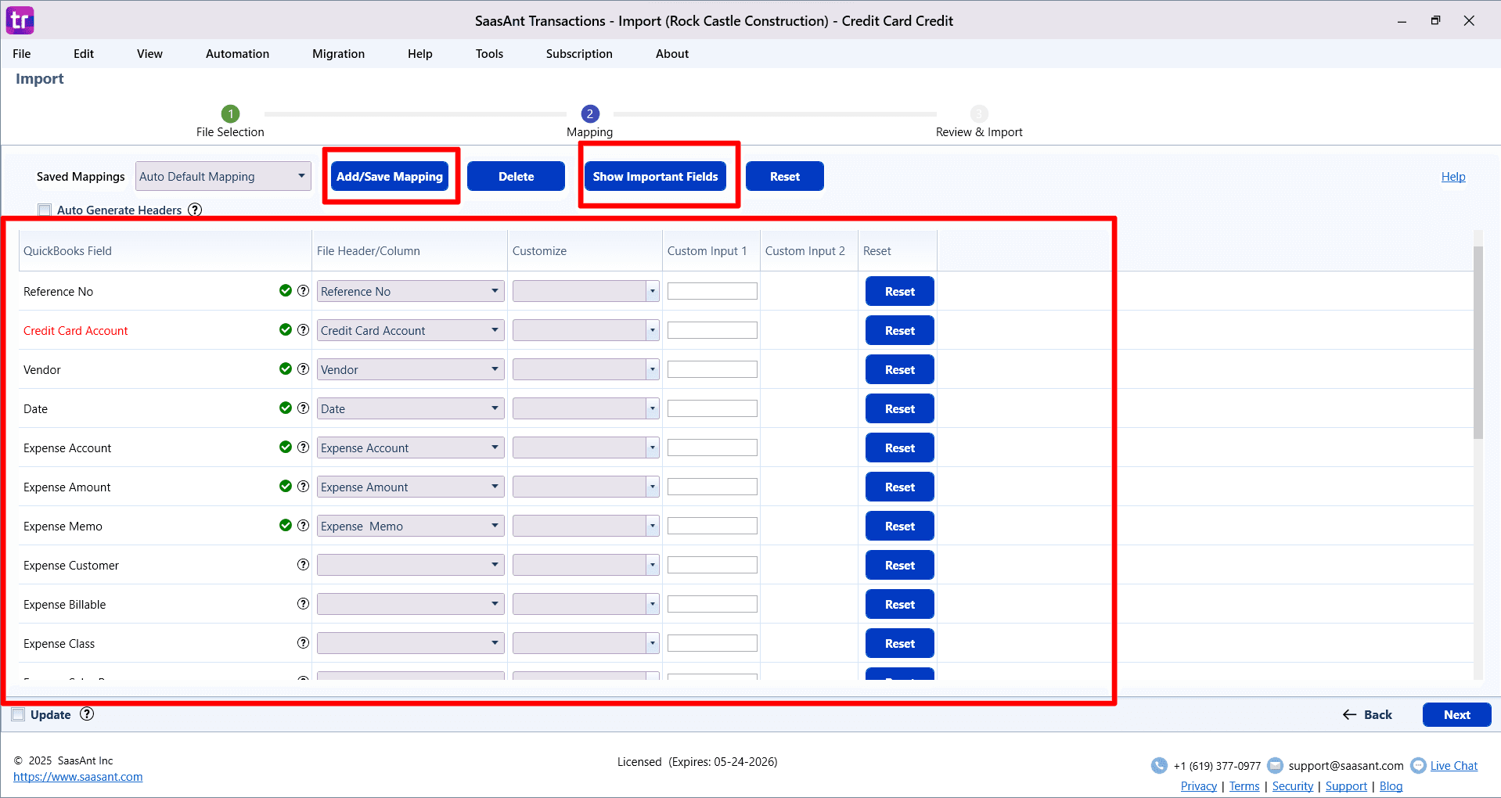The image size is (1501, 798).
Task: Click green check mark for Date row
Action: 286,408
